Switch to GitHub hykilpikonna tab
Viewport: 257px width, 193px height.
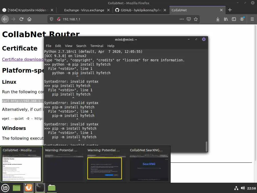pyautogui.click(x=141, y=10)
